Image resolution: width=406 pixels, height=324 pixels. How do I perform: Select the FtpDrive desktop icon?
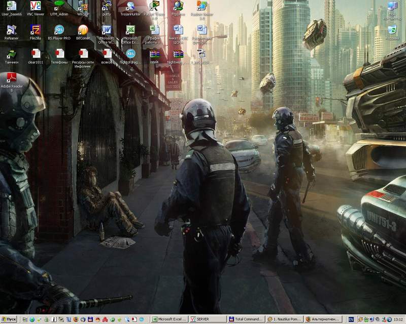click(x=178, y=9)
